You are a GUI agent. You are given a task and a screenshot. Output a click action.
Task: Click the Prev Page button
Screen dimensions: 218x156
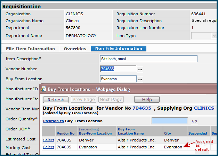tap(83, 100)
